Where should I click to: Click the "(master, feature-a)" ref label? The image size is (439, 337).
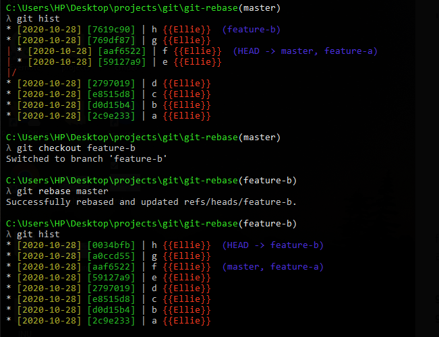pyautogui.click(x=273, y=267)
